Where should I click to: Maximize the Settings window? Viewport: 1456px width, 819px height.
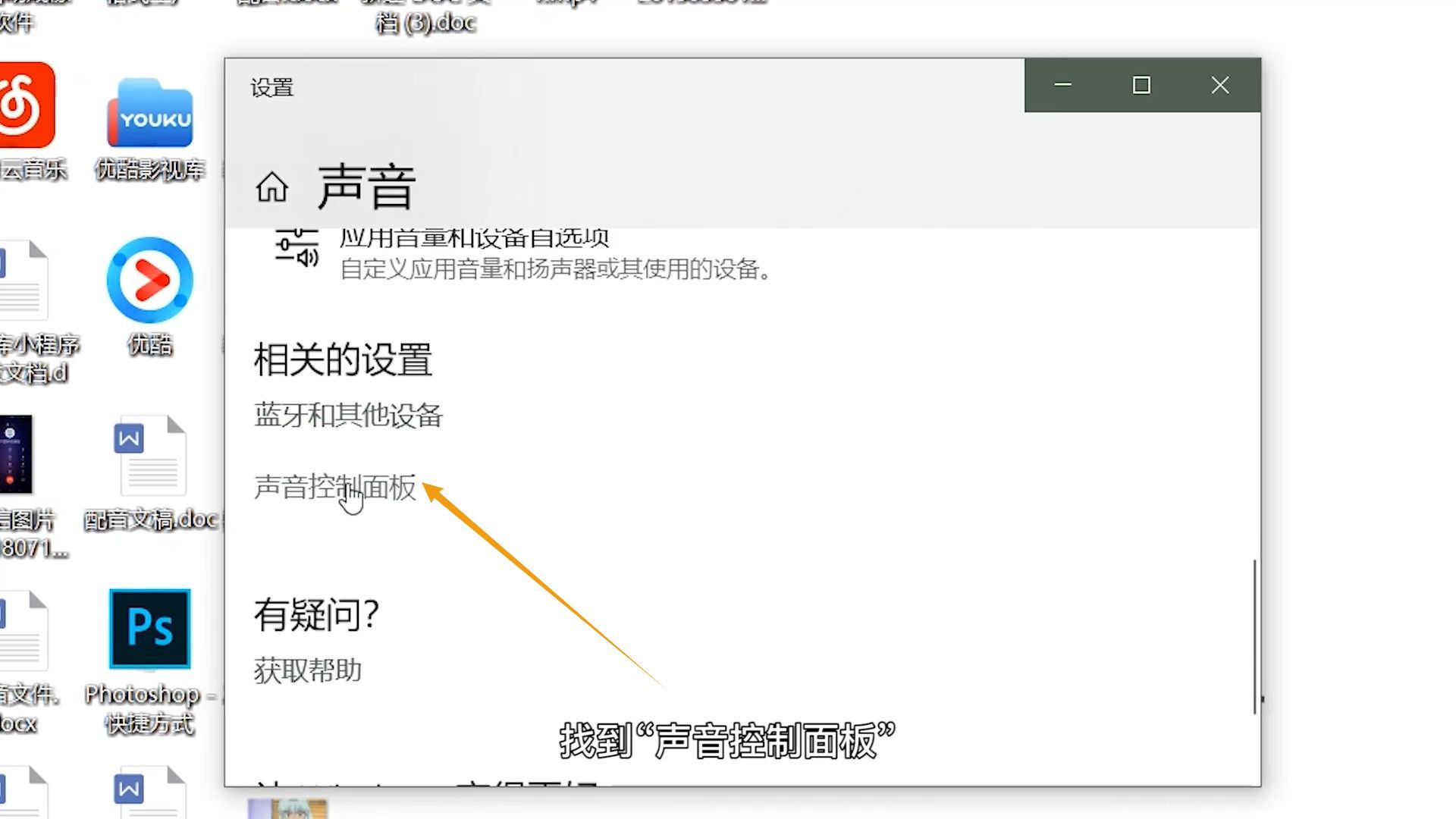pos(1141,86)
